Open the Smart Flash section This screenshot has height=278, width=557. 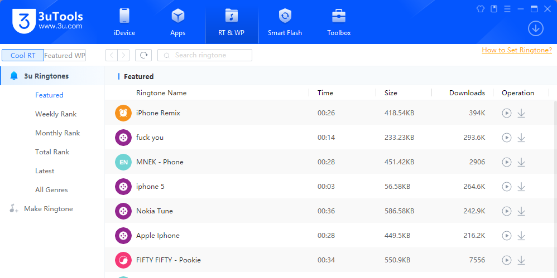point(285,22)
